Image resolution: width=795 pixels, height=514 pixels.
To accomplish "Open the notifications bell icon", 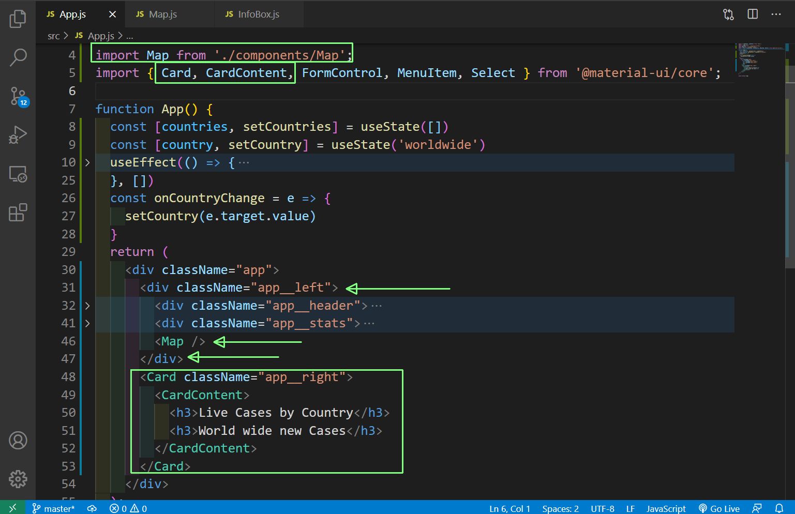I will click(x=779, y=508).
